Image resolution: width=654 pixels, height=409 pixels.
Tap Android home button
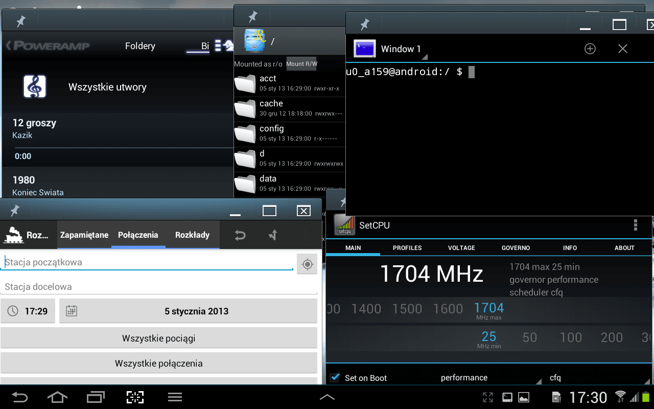tap(57, 397)
